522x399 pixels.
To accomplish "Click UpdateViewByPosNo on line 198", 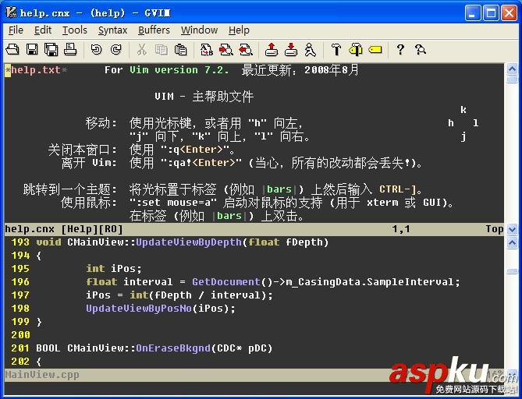I will point(139,309).
